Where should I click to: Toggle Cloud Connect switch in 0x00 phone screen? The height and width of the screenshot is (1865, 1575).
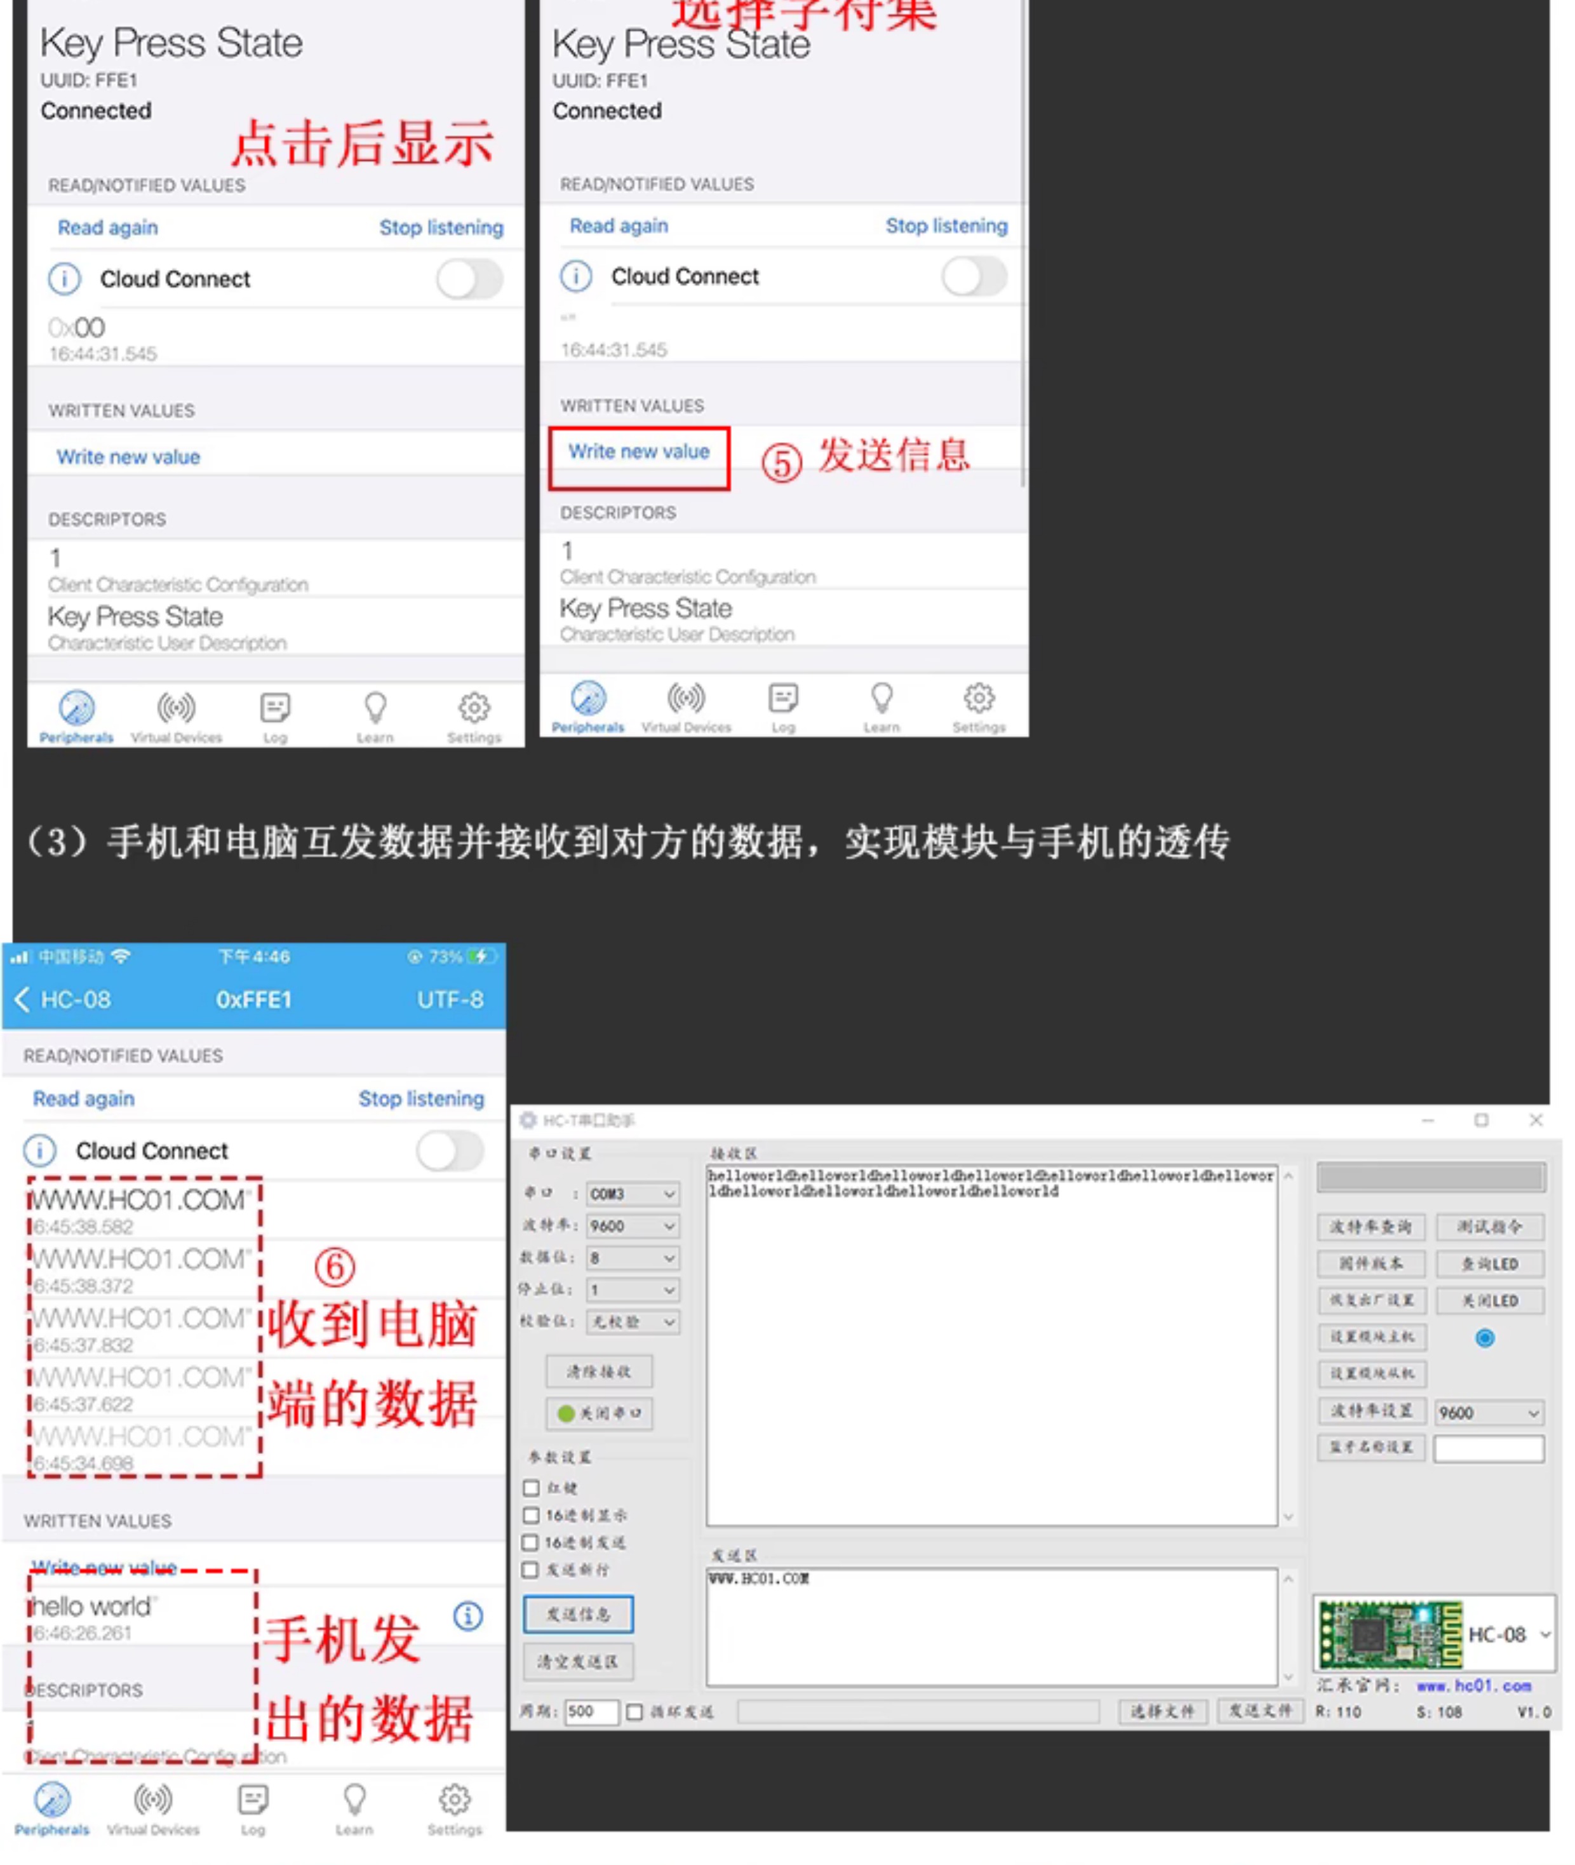[x=470, y=279]
